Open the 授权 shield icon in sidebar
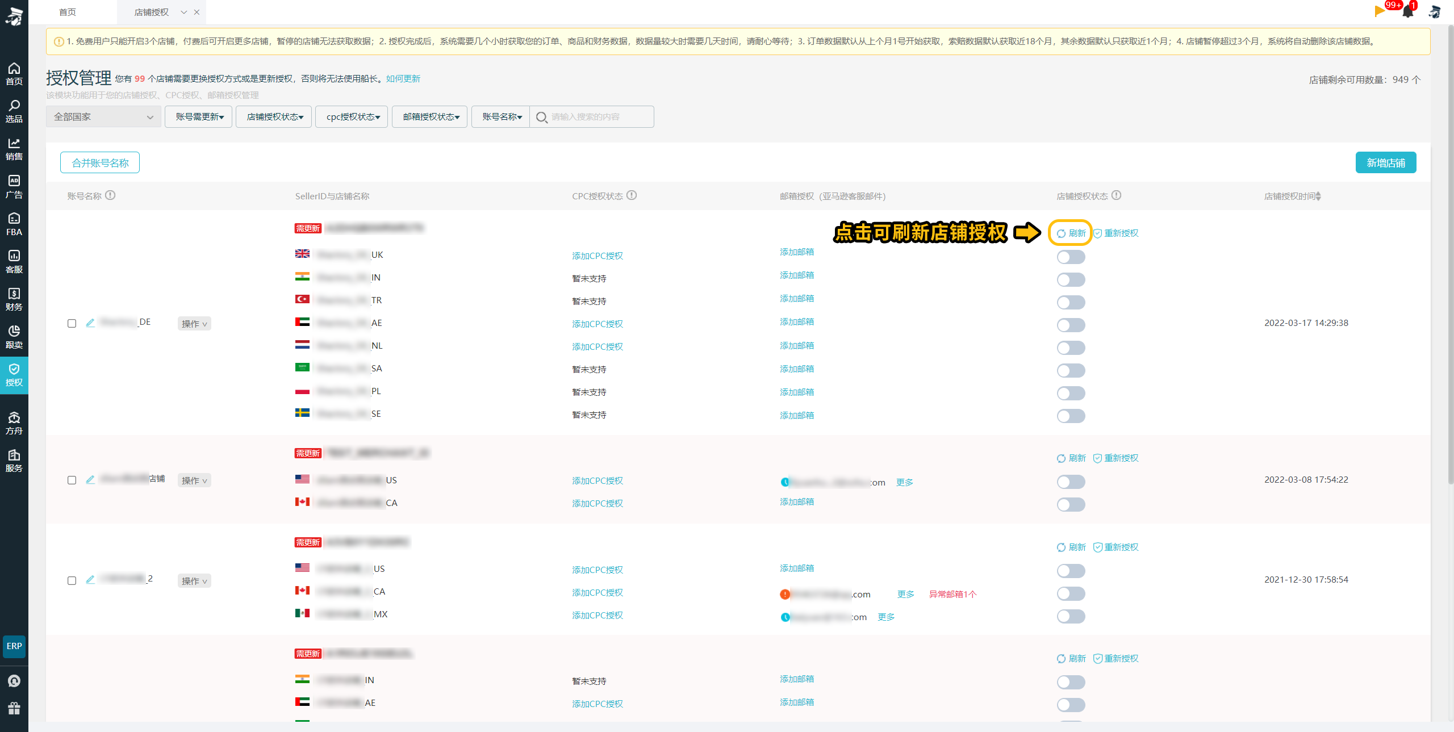Image resolution: width=1454 pixels, height=732 pixels. [x=14, y=375]
